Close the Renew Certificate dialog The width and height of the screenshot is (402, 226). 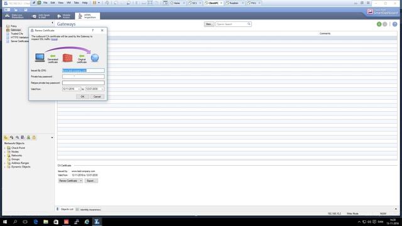pos(102,30)
